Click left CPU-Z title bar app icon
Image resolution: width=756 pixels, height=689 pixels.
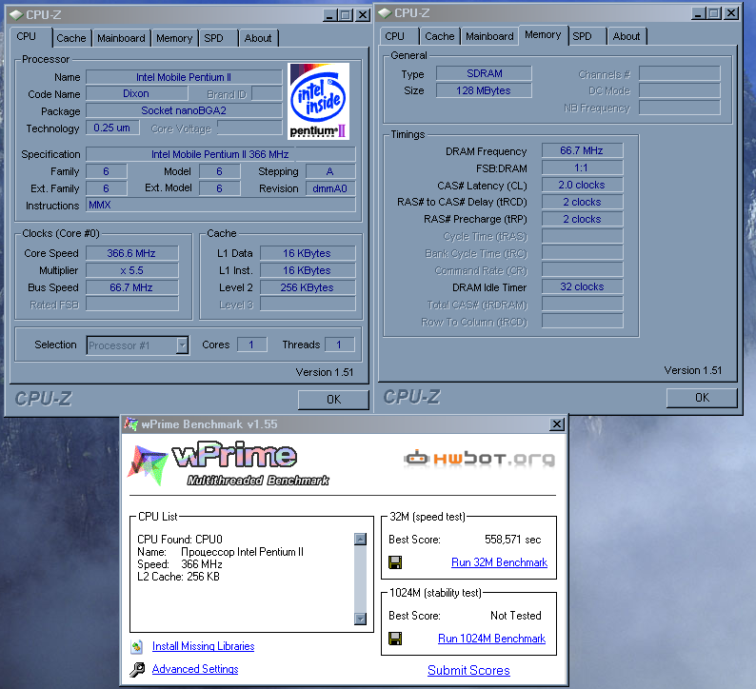16,15
